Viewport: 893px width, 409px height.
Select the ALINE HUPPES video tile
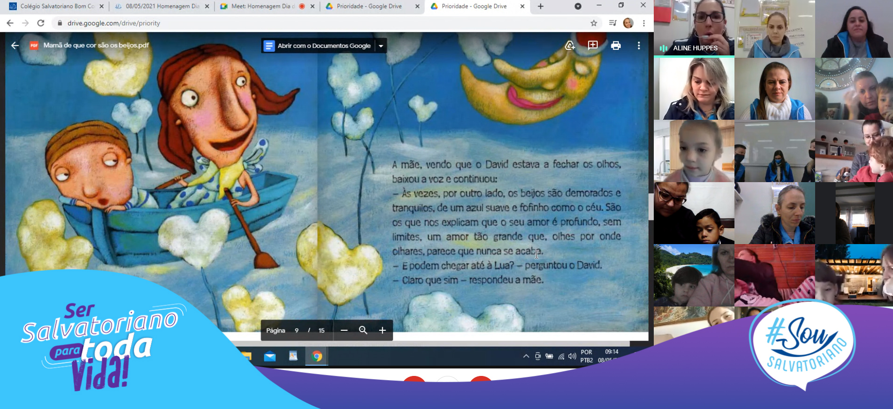pos(694,28)
